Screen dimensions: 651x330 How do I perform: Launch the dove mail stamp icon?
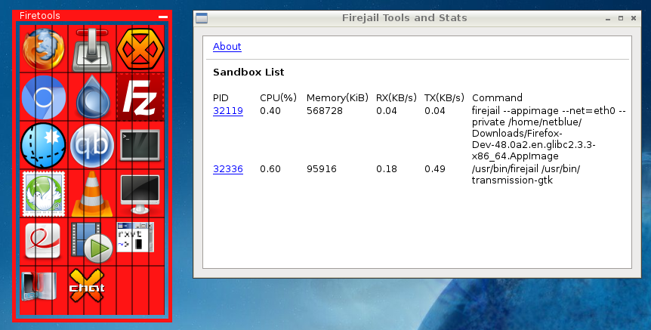click(x=44, y=194)
